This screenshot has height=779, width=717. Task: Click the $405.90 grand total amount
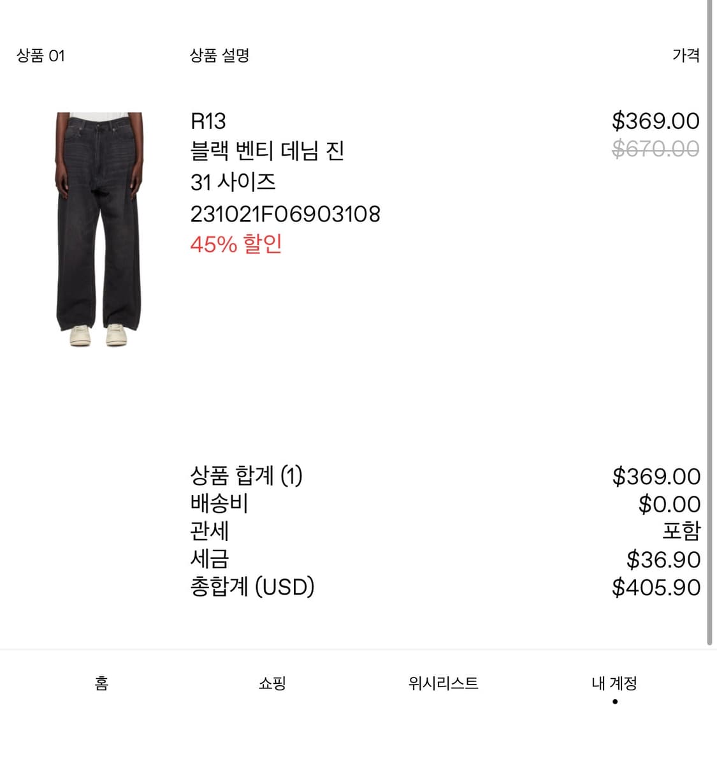coord(656,587)
